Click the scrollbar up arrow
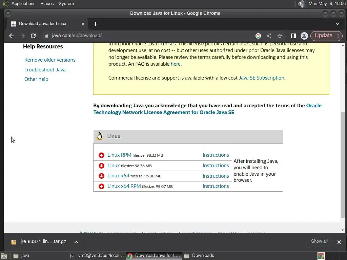 pos(343,45)
